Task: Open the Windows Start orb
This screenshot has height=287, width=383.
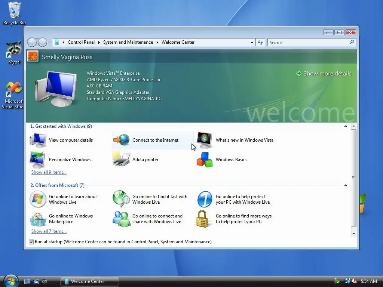Action: coord(11,281)
